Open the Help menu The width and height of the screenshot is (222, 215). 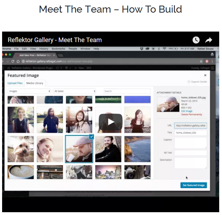96,49
